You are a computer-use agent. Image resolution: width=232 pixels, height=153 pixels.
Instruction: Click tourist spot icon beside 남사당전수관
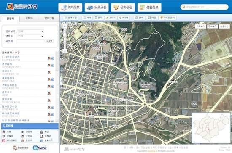pyautogui.click(x=49, y=108)
